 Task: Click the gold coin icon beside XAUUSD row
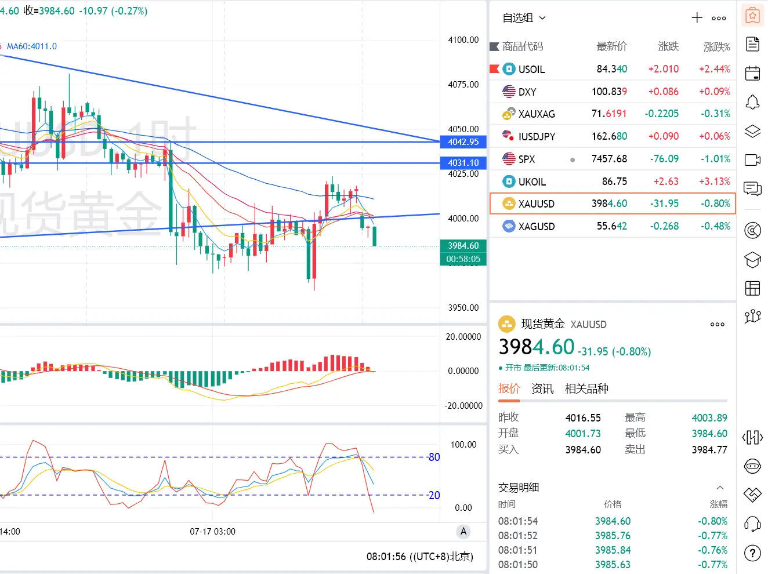[x=509, y=204]
